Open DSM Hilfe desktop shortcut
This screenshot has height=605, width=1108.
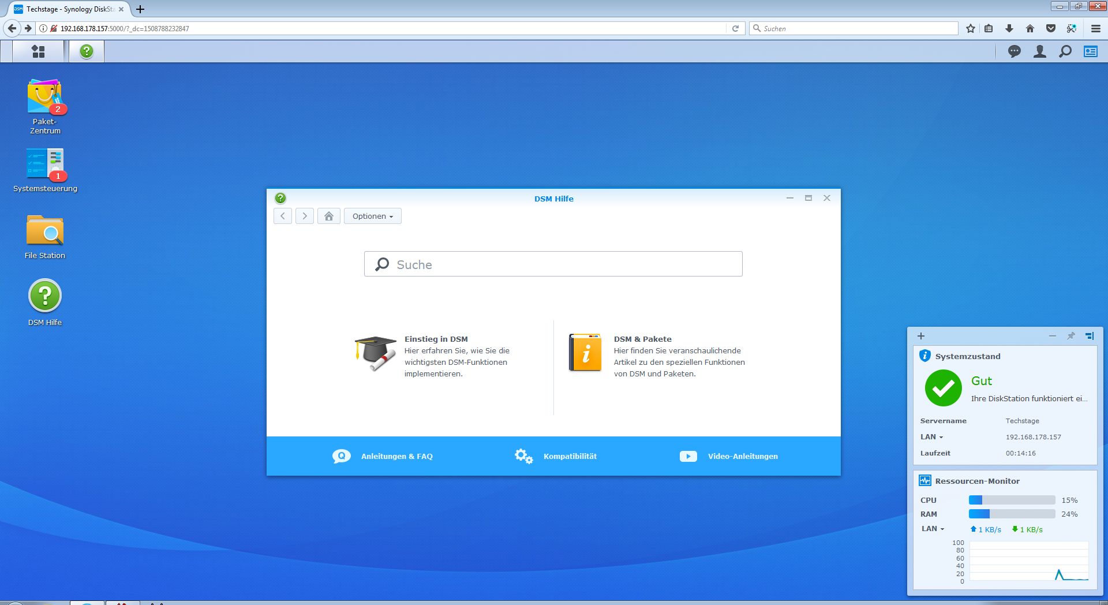pos(45,303)
